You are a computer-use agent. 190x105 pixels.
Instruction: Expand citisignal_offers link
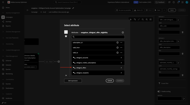point(98,68)
